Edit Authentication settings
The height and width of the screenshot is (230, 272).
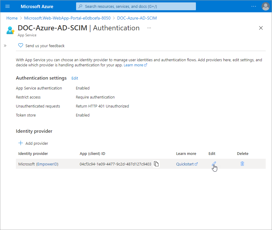pos(75,78)
